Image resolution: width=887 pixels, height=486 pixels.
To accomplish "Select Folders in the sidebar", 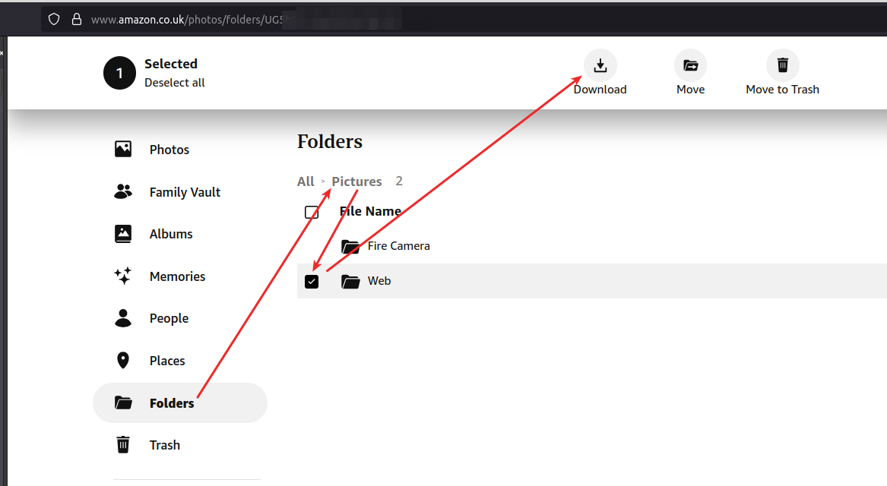I will pyautogui.click(x=180, y=403).
